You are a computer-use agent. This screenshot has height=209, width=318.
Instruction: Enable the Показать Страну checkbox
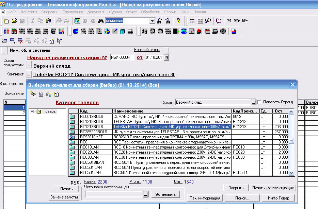point(259,102)
